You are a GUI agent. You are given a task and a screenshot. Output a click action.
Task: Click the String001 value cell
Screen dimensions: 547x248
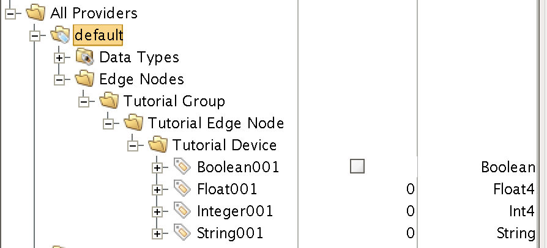click(x=358, y=233)
